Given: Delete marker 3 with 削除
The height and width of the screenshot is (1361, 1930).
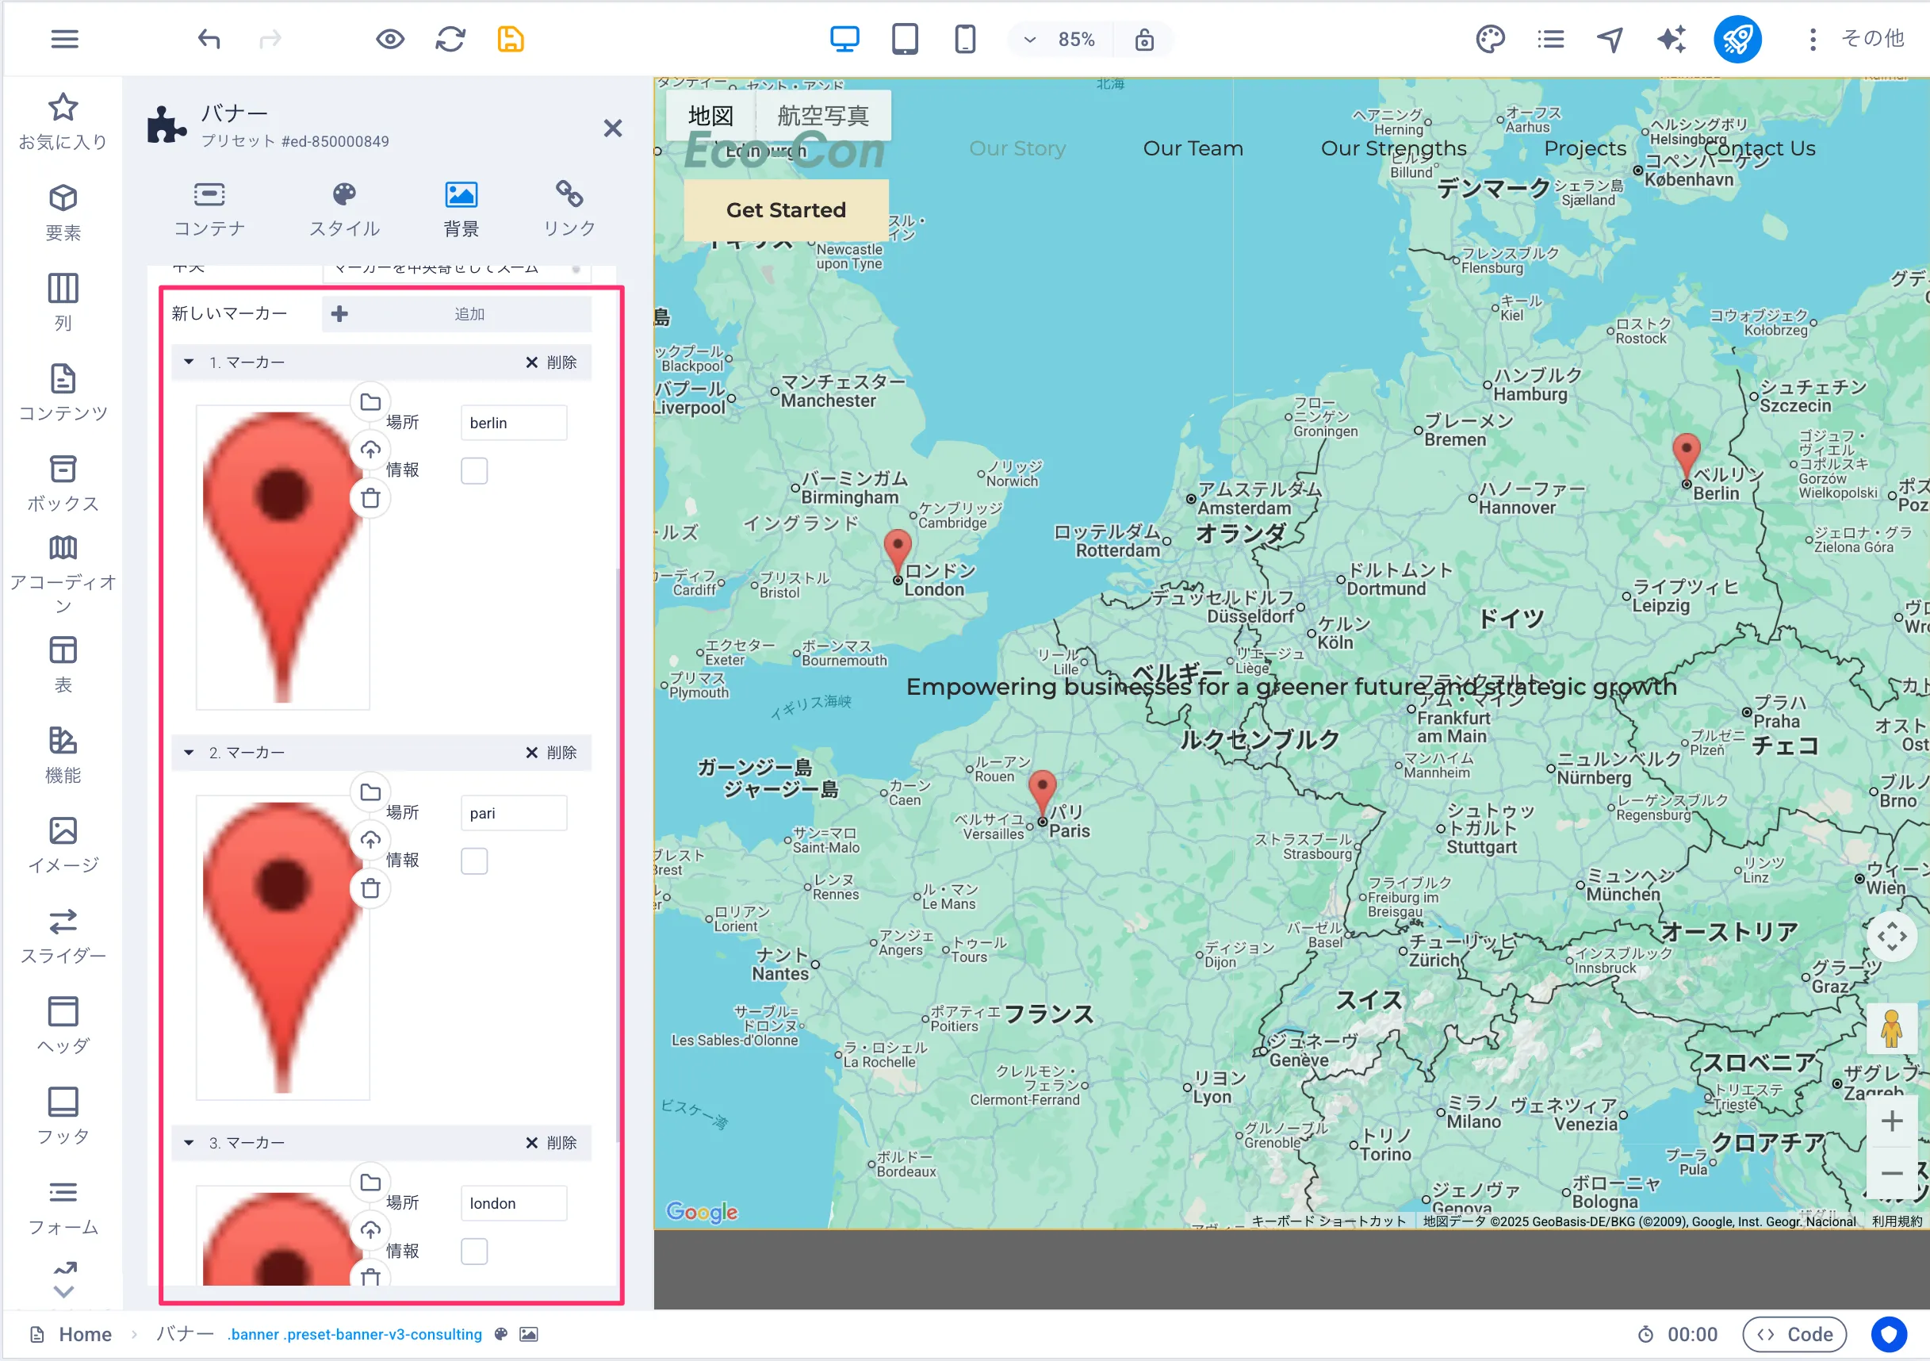Looking at the screenshot, I should click(551, 1142).
